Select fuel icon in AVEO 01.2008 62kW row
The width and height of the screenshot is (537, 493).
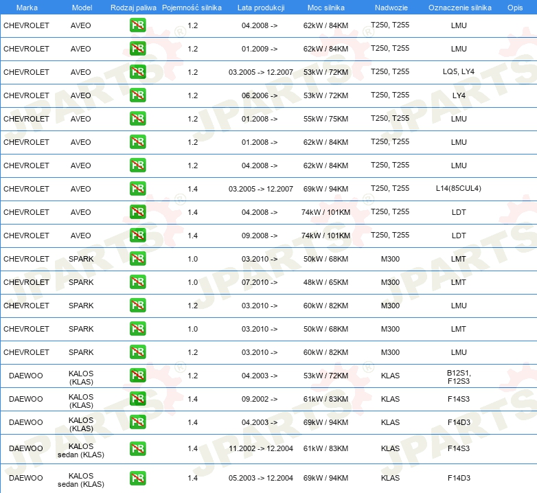click(x=137, y=141)
